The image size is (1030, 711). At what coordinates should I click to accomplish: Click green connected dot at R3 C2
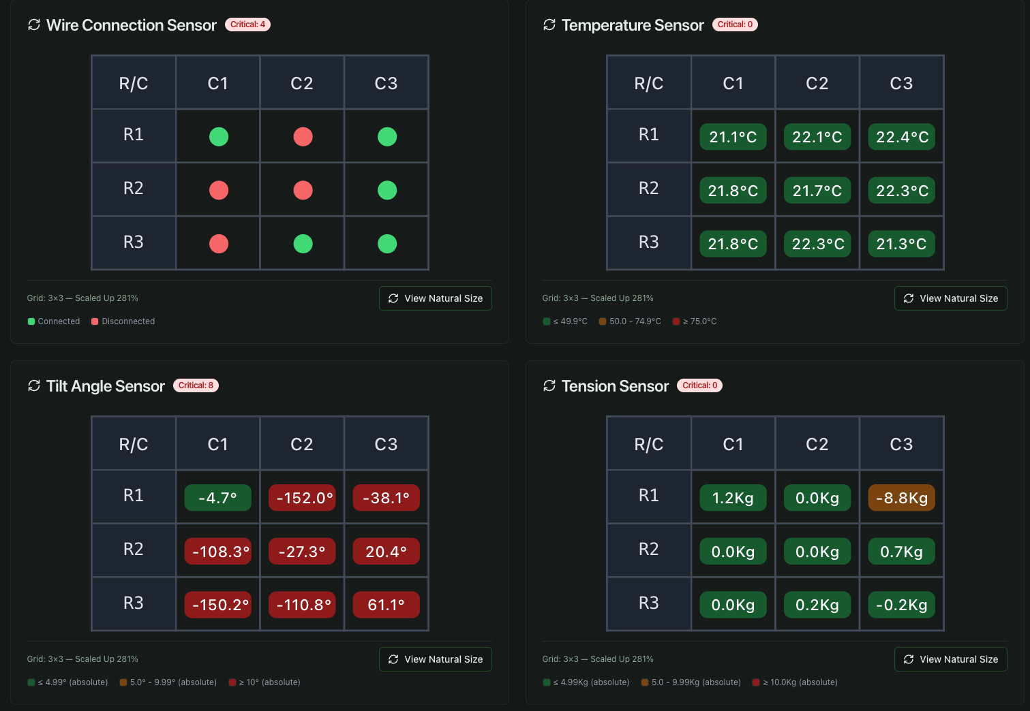[303, 244]
